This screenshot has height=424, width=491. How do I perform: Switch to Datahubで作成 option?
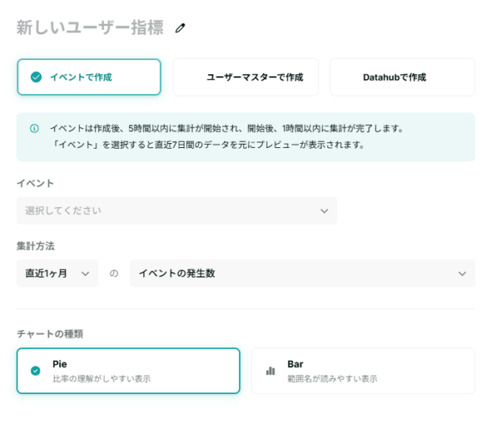[x=402, y=78]
